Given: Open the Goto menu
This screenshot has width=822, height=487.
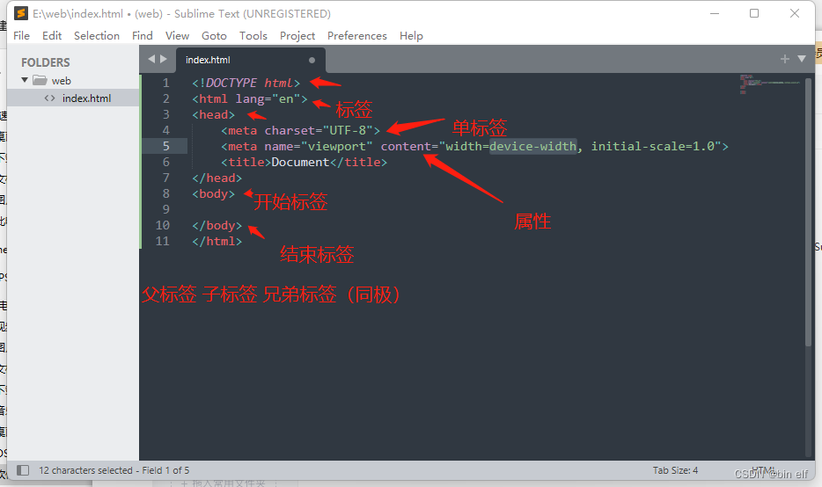Looking at the screenshot, I should point(214,36).
